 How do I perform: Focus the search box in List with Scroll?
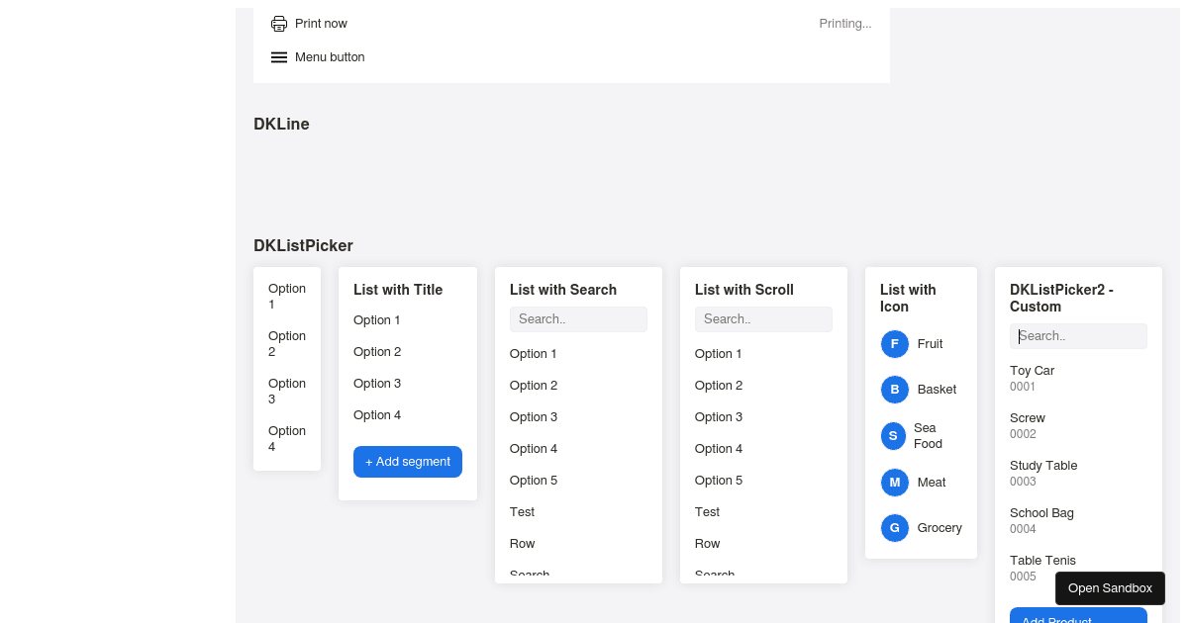763,318
